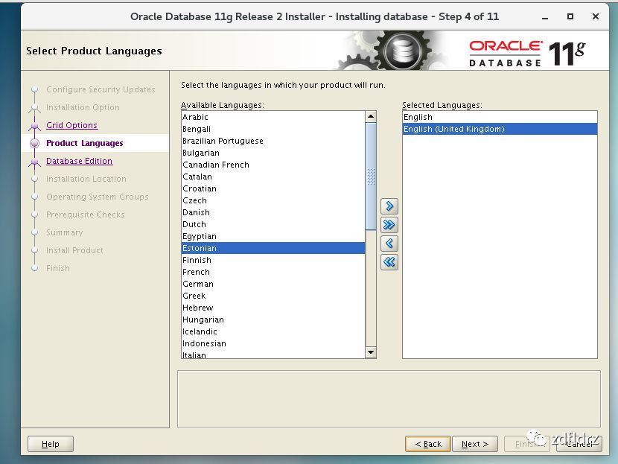
Task: Proceed with the Next button
Action: coord(475,444)
